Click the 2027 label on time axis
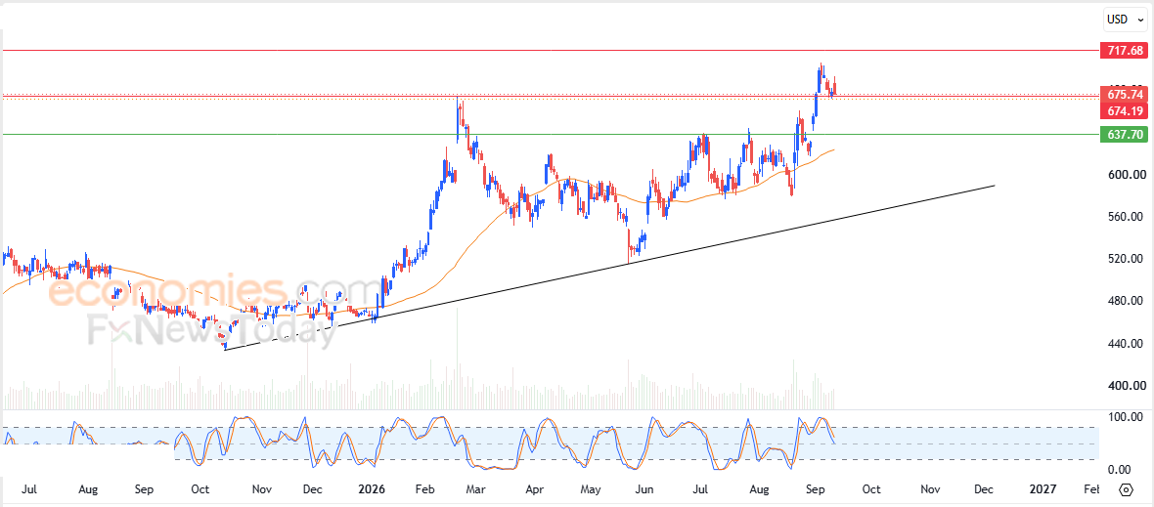This screenshot has height=507, width=1154. click(1043, 489)
